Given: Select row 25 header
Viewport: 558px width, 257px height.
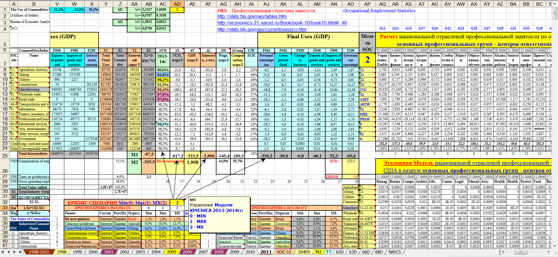Looking at the screenshot, I should 5,155.
